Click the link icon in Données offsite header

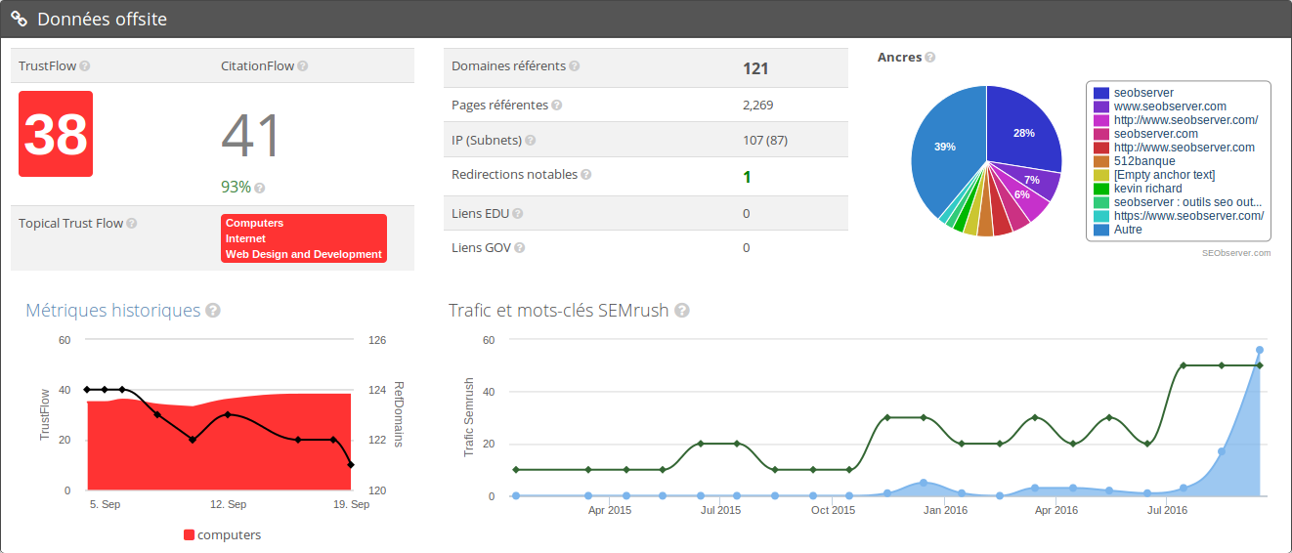[19, 19]
